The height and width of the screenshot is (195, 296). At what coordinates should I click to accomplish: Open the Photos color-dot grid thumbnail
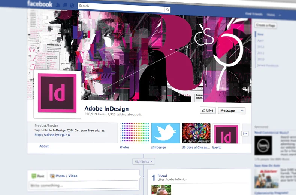pyautogui.click(x=135, y=133)
